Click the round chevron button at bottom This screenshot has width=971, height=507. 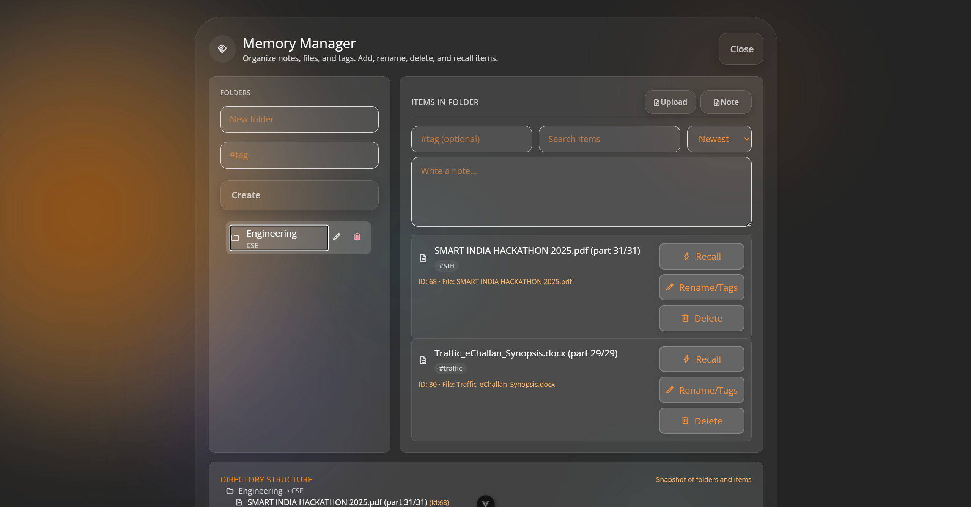click(485, 502)
